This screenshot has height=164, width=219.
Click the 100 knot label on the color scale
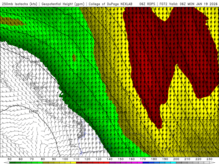click(x=65, y=159)
